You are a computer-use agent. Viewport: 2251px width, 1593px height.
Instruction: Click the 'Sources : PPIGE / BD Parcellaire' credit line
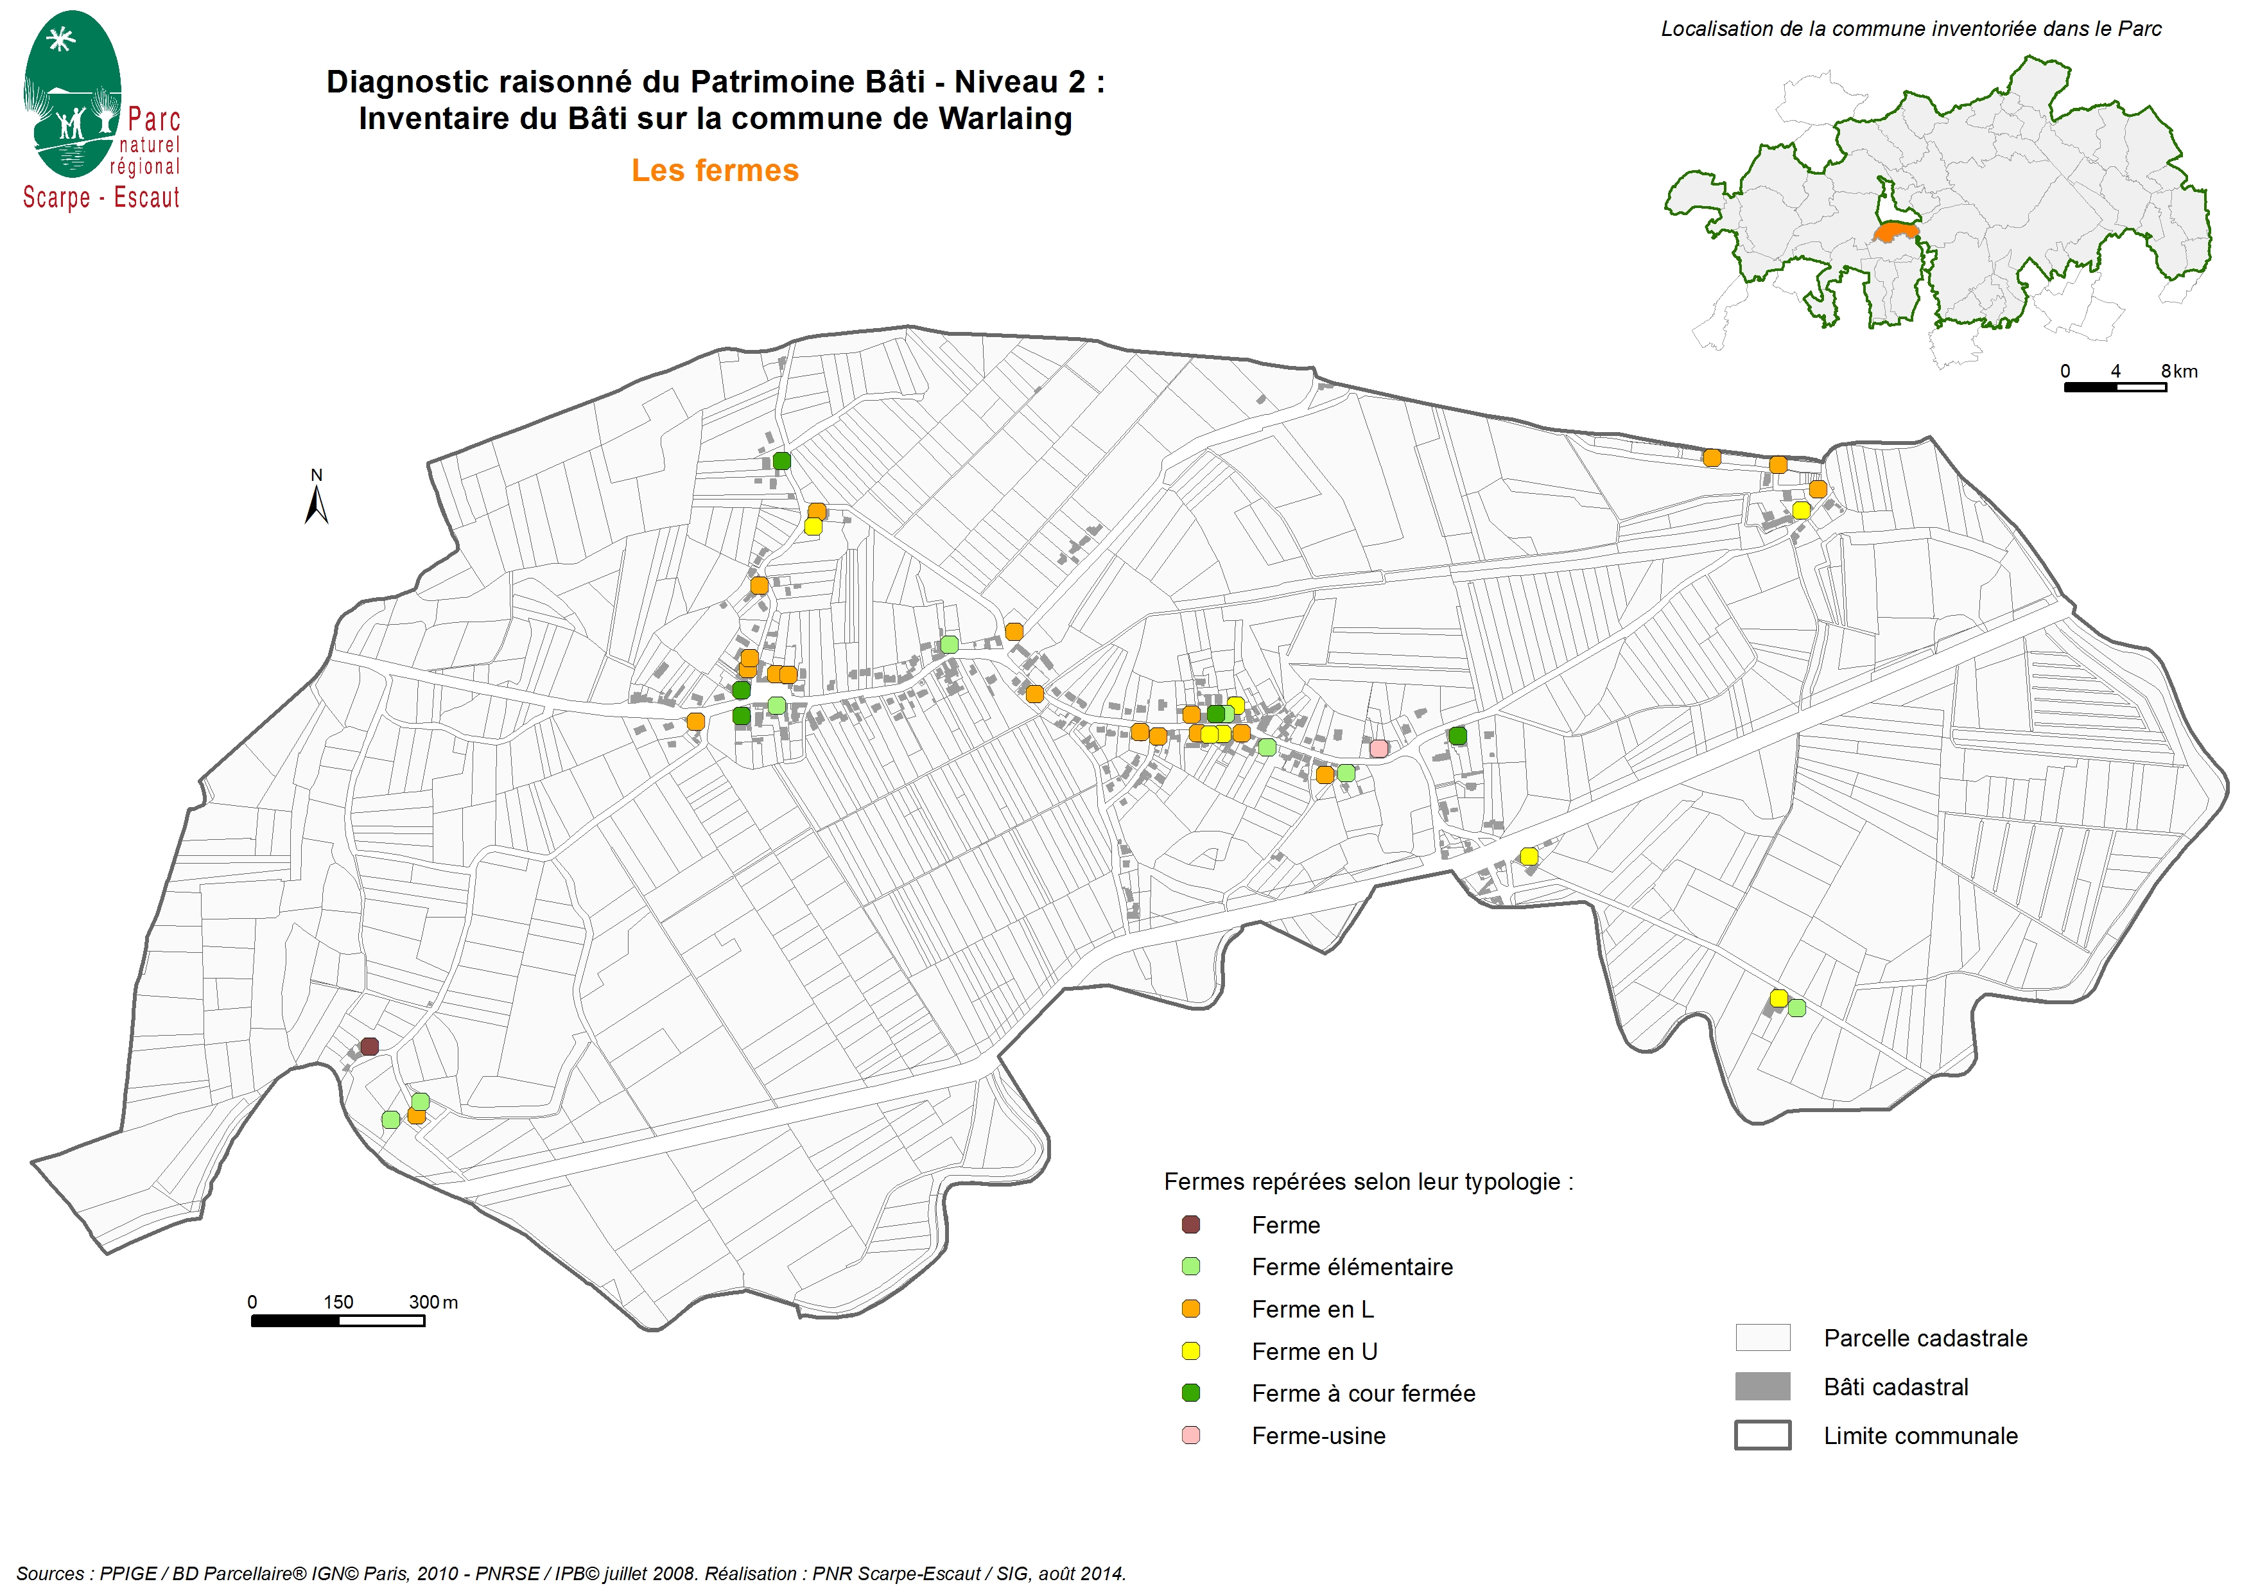[571, 1573]
